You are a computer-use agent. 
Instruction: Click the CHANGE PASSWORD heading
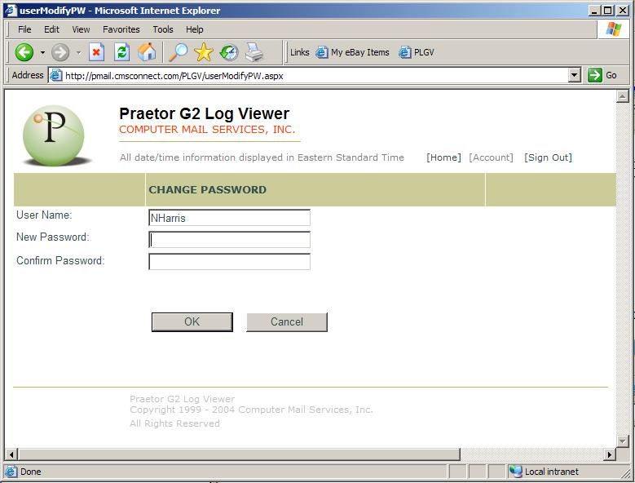tap(207, 189)
